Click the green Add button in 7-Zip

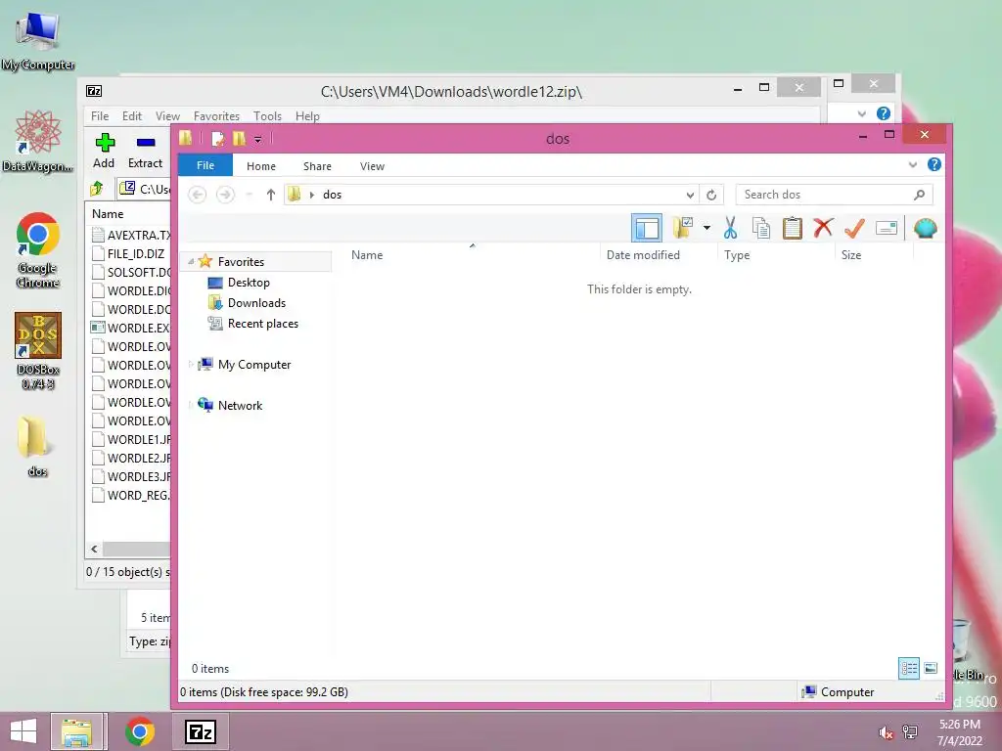[x=104, y=151]
